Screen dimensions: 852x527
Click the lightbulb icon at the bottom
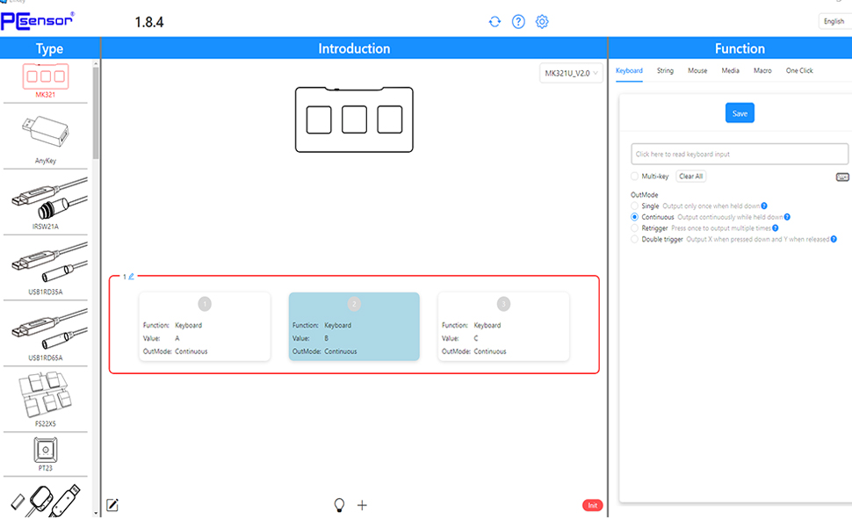(338, 505)
